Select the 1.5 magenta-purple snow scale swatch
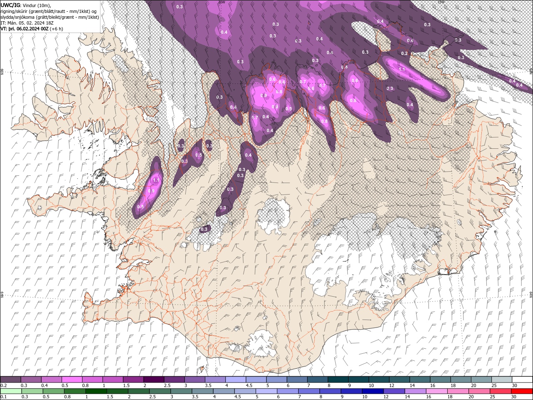The height and width of the screenshot is (400, 533). point(133,380)
